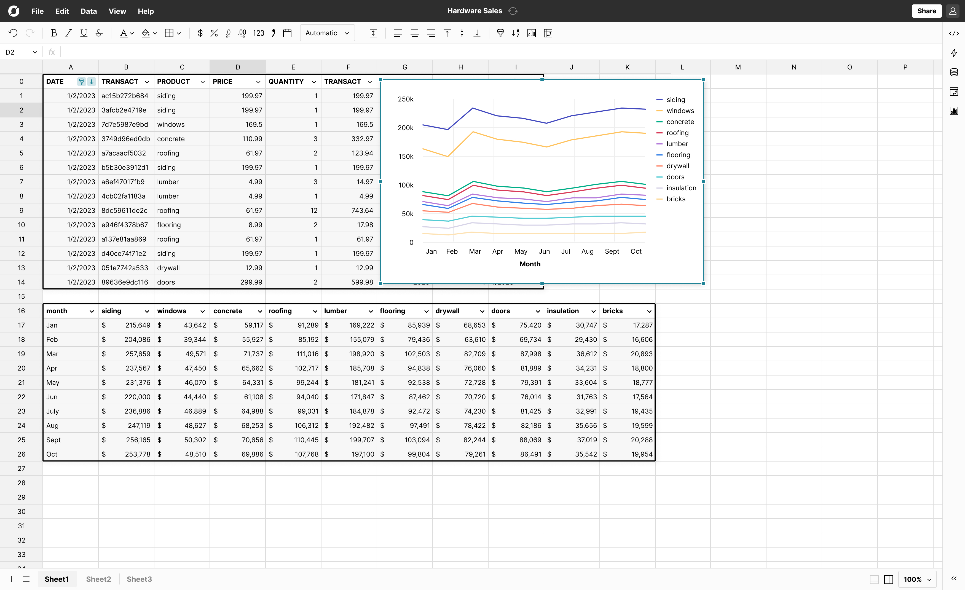Toggle siding series in chart legend
The height and width of the screenshot is (590, 965).
[x=675, y=100]
